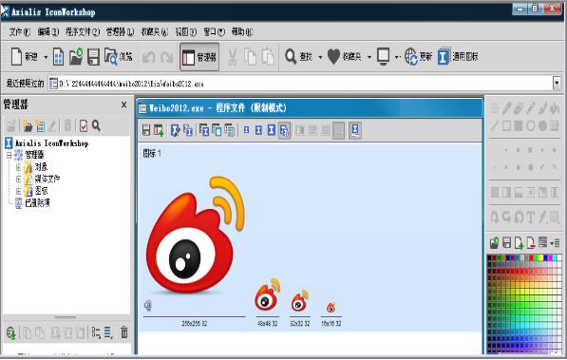This screenshot has height=360, width=567.
Task: Click the magnifier search icon in Librarian toolbar
Action: pos(96,125)
